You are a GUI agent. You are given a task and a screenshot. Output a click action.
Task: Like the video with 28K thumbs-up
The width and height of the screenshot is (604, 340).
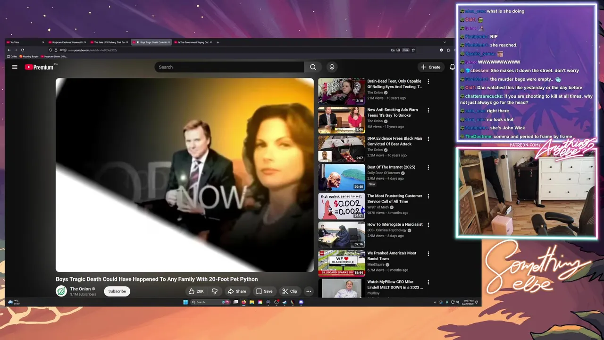[196, 291]
